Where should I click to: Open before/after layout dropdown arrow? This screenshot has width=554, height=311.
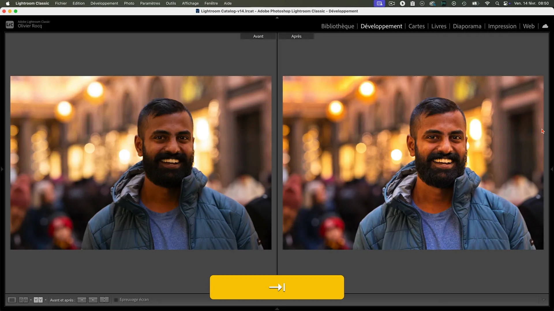[x=46, y=300]
